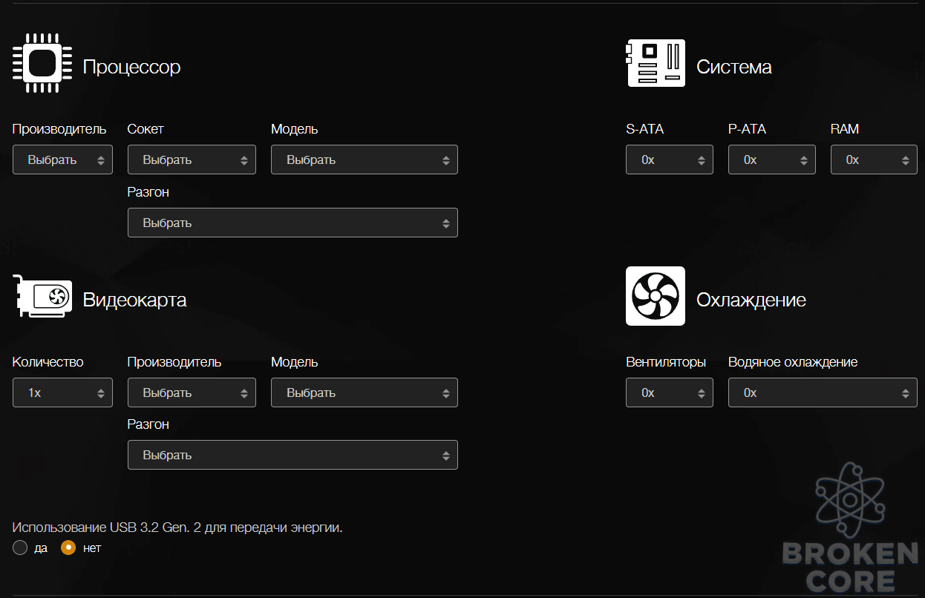Click the 'Процессор' section heading
The width and height of the screenshot is (925, 598).
(131, 67)
